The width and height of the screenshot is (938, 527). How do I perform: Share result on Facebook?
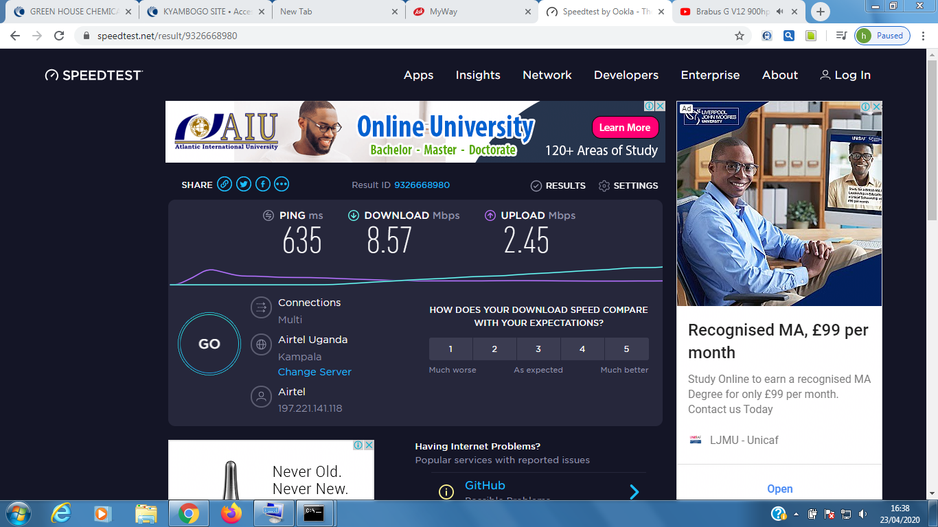coord(263,185)
